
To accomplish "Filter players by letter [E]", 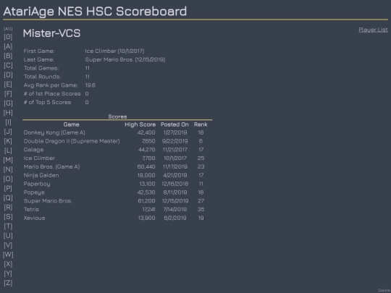I will coord(8,84).
